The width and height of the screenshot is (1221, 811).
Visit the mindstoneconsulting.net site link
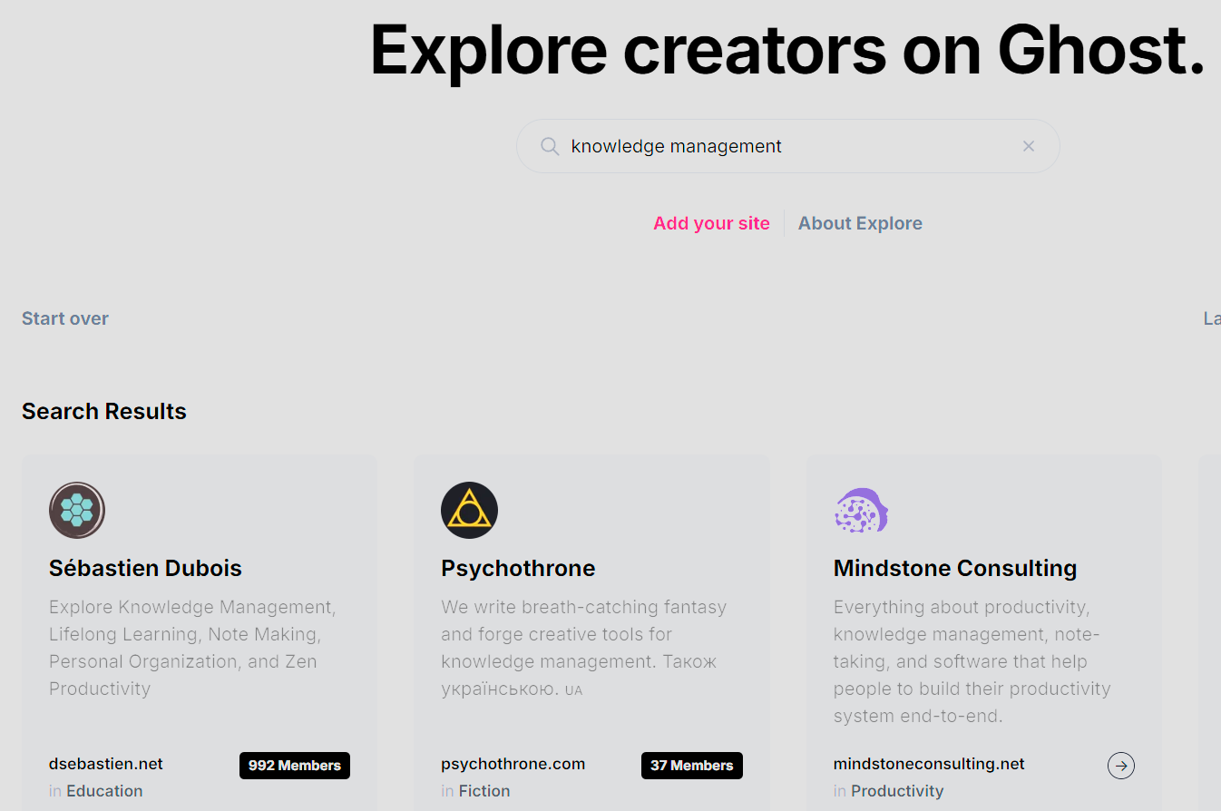pos(928,763)
